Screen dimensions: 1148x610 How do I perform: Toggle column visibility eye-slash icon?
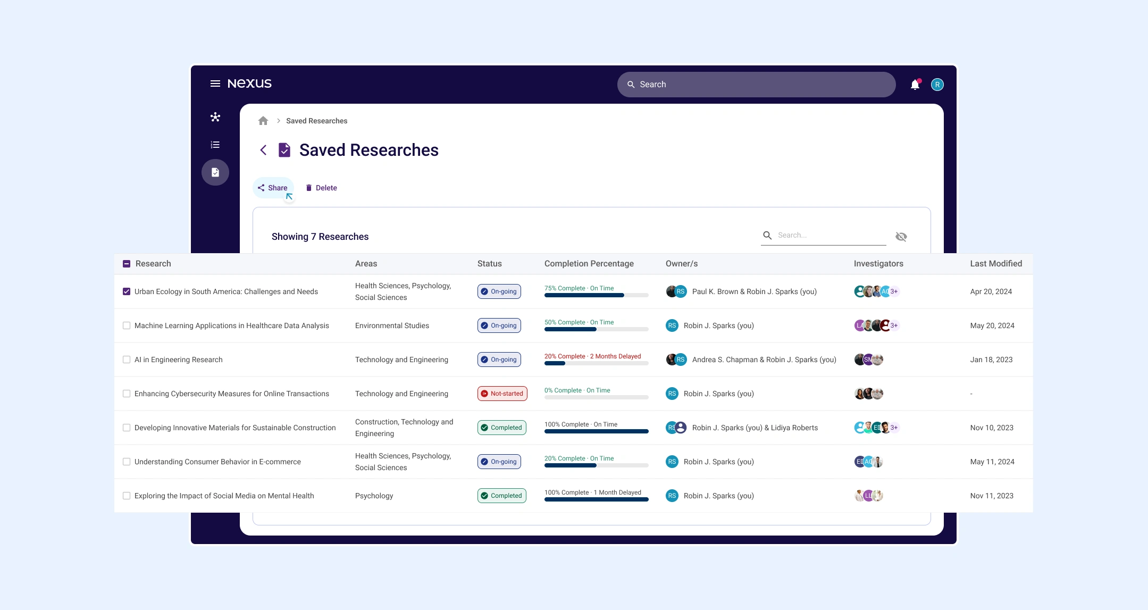click(901, 237)
